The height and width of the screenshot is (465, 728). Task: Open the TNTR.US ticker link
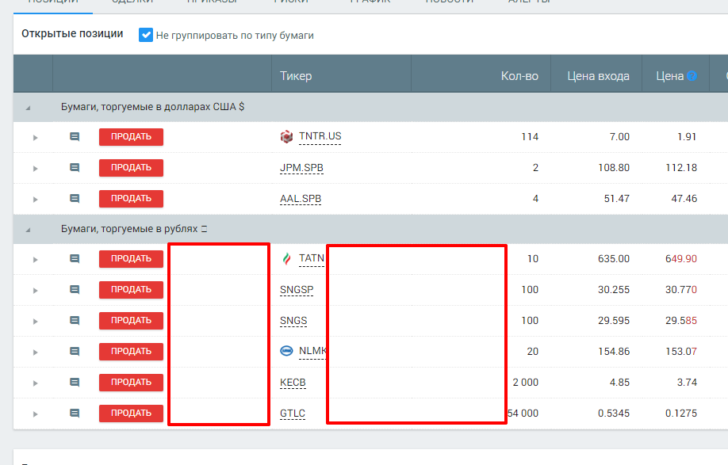(x=320, y=136)
